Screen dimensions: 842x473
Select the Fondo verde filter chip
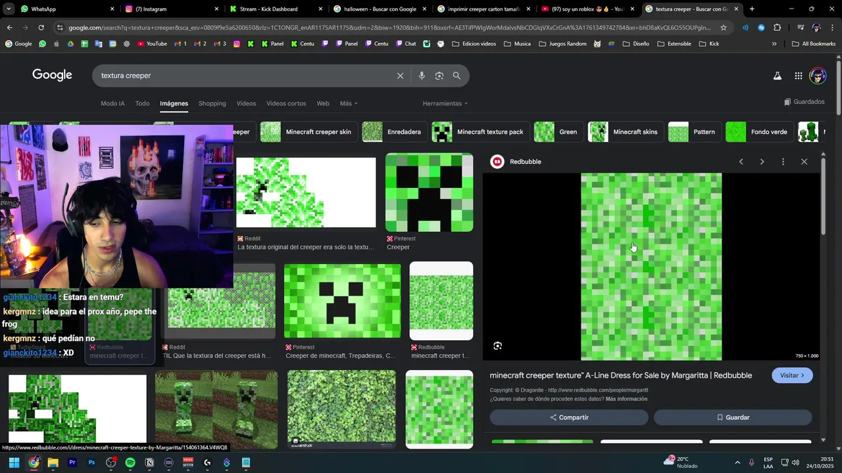[x=760, y=132]
